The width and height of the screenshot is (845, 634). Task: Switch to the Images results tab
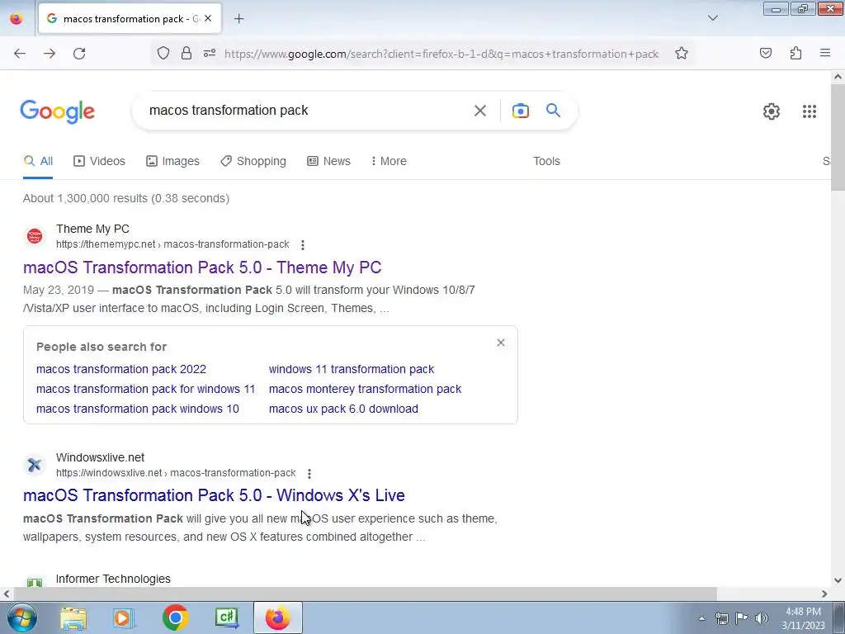[172, 161]
